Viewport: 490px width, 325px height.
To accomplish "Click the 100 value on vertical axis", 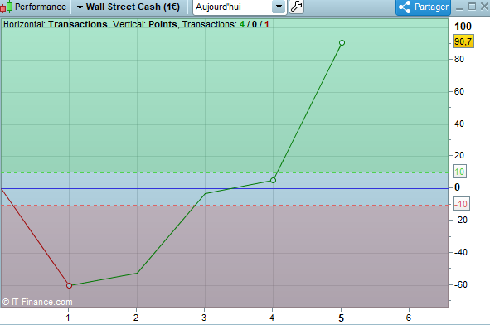I will click(463, 27).
